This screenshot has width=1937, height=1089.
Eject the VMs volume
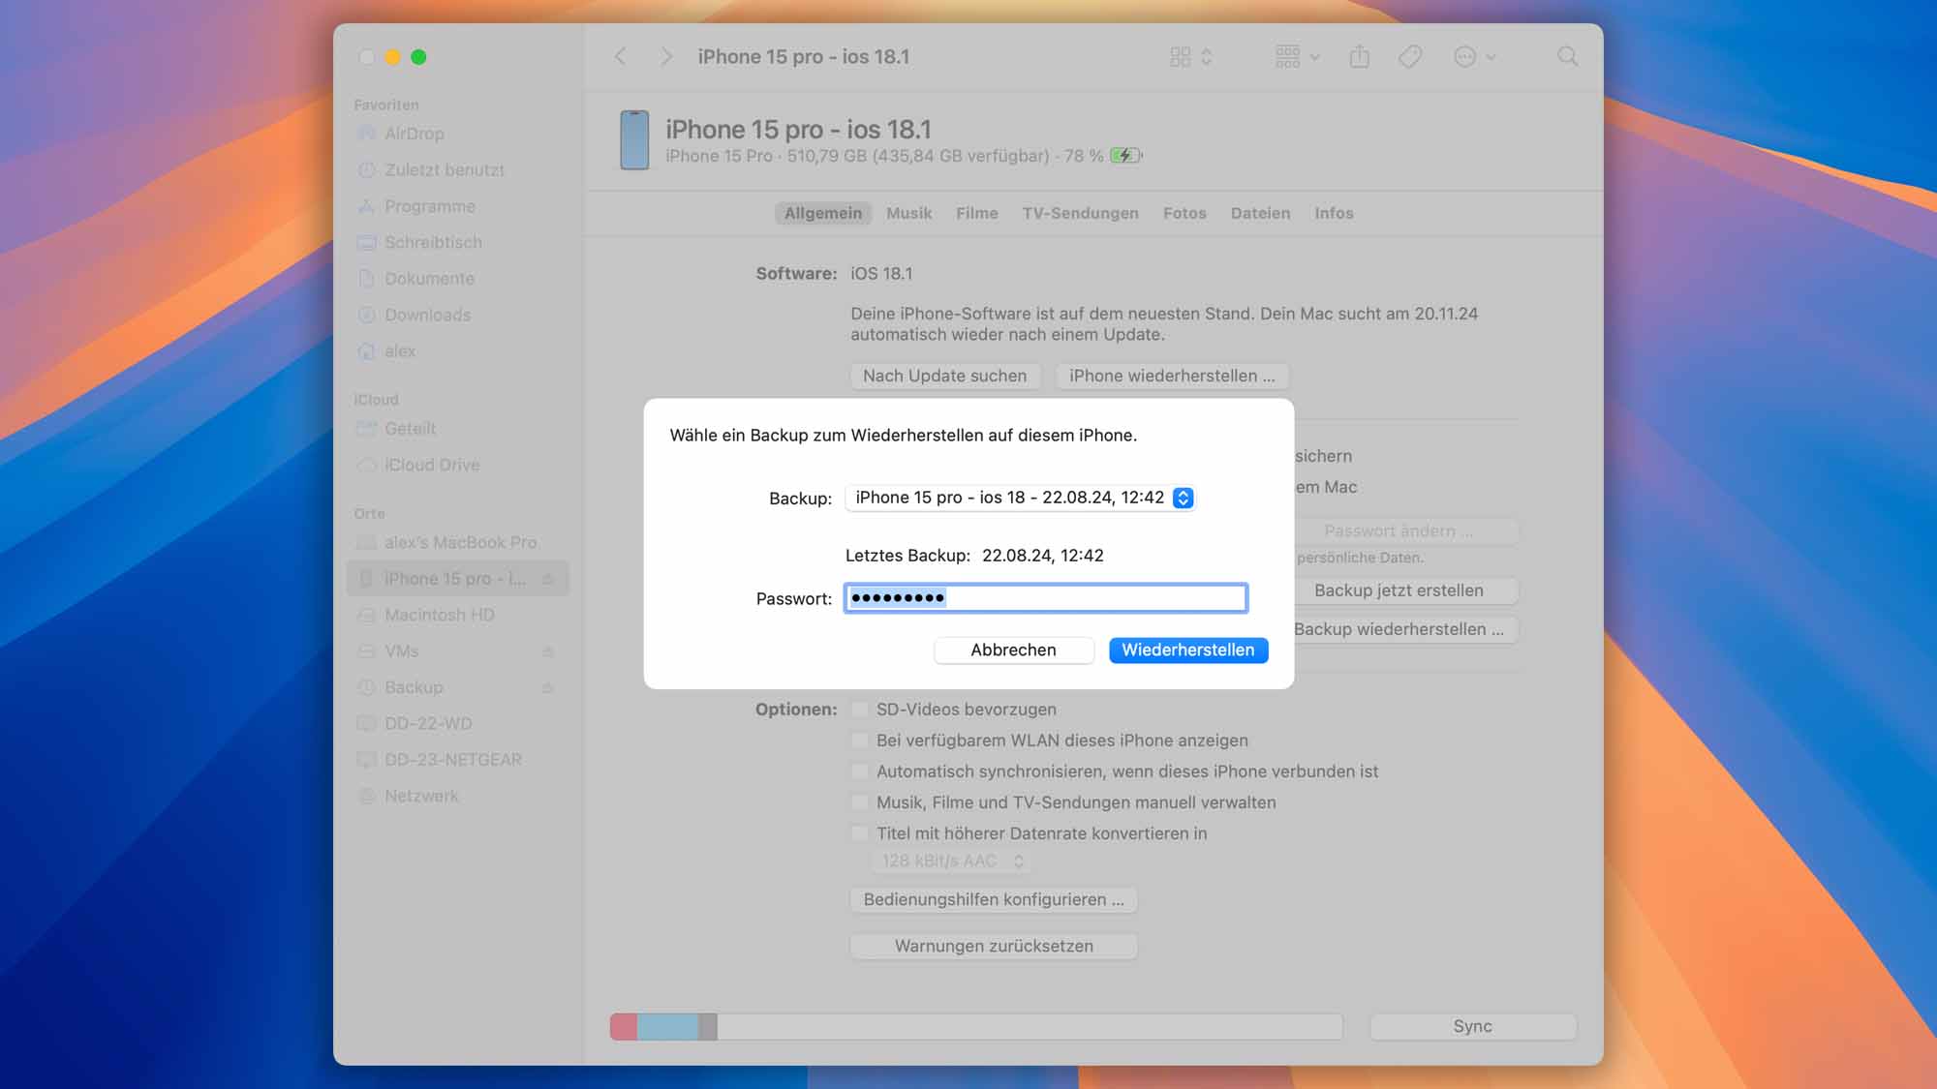pos(548,651)
